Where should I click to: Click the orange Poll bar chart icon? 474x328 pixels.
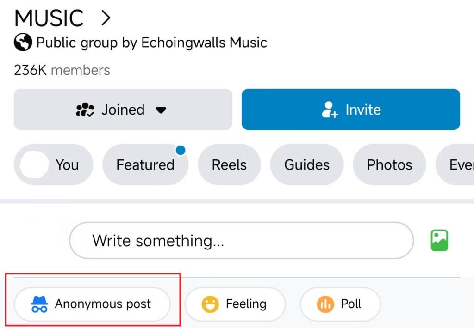325,304
